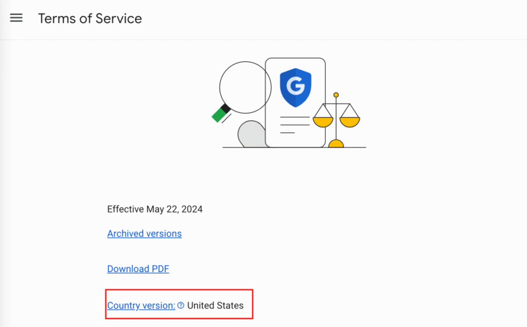This screenshot has height=327, width=527.
Task: Click the green magnifying glass handle
Action: [220, 115]
